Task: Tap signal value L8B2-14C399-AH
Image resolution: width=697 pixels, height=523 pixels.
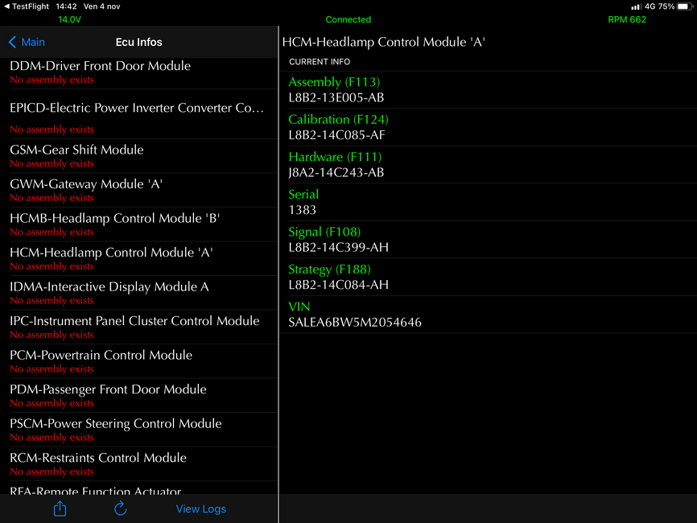Action: point(339,248)
